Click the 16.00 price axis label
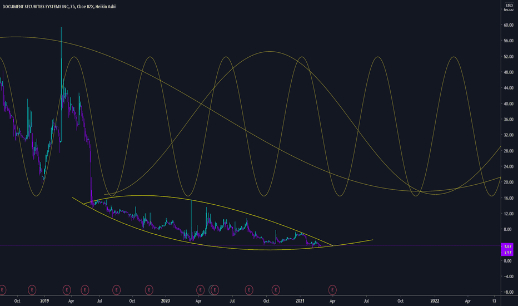Screen dimensions: 518x306 [509, 198]
